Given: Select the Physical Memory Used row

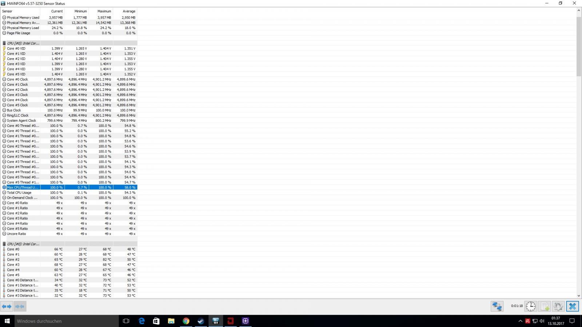Looking at the screenshot, I should pos(69,17).
